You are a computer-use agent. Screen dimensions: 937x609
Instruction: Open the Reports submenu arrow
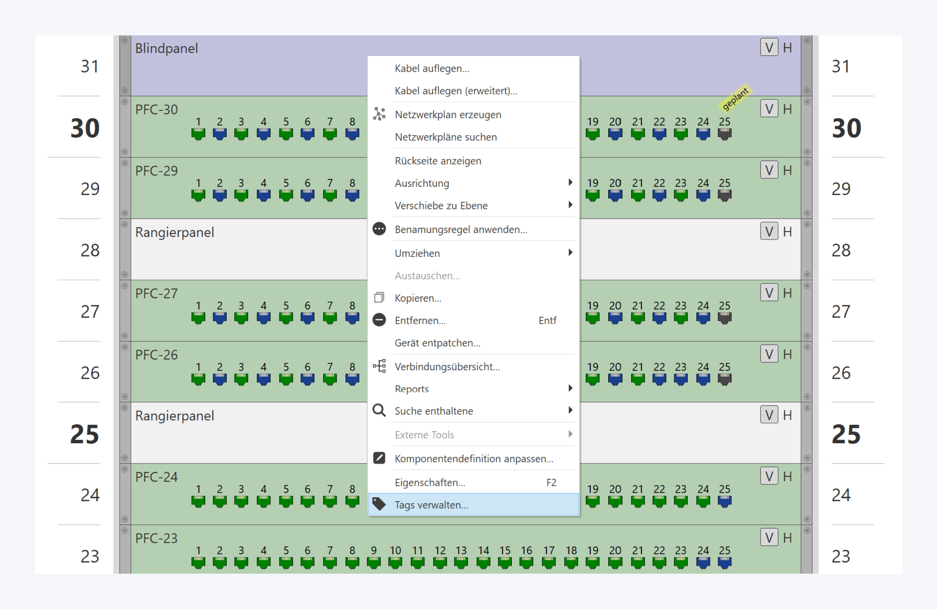[570, 388]
